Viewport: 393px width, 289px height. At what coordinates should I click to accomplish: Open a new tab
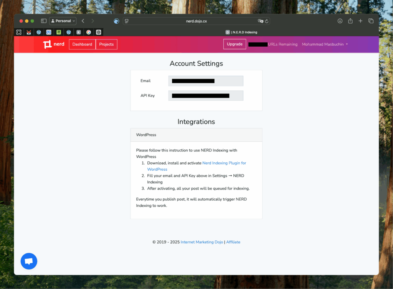click(x=360, y=21)
